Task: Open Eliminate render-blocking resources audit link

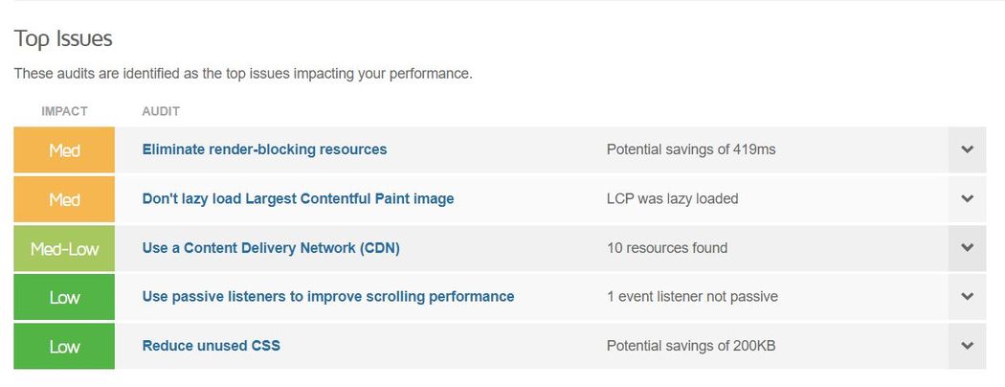Action: [264, 149]
